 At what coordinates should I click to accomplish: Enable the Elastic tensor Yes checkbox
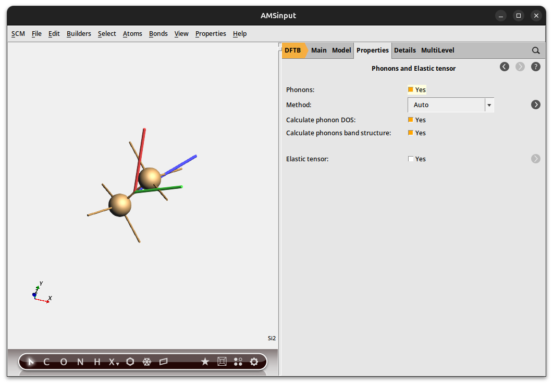[x=411, y=159]
